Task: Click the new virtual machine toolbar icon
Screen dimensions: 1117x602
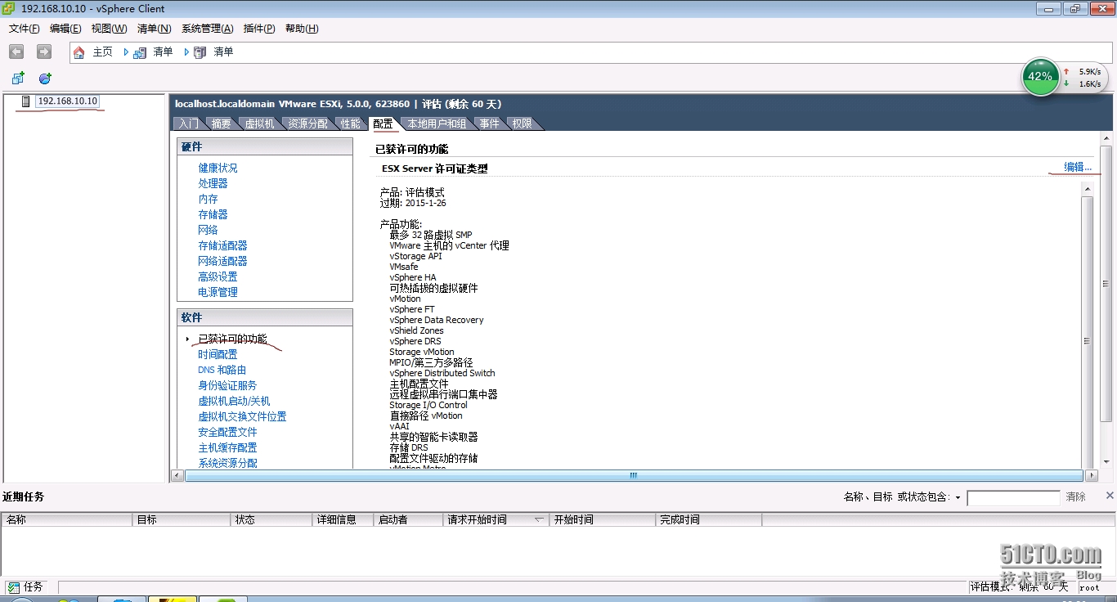Action: (18, 79)
